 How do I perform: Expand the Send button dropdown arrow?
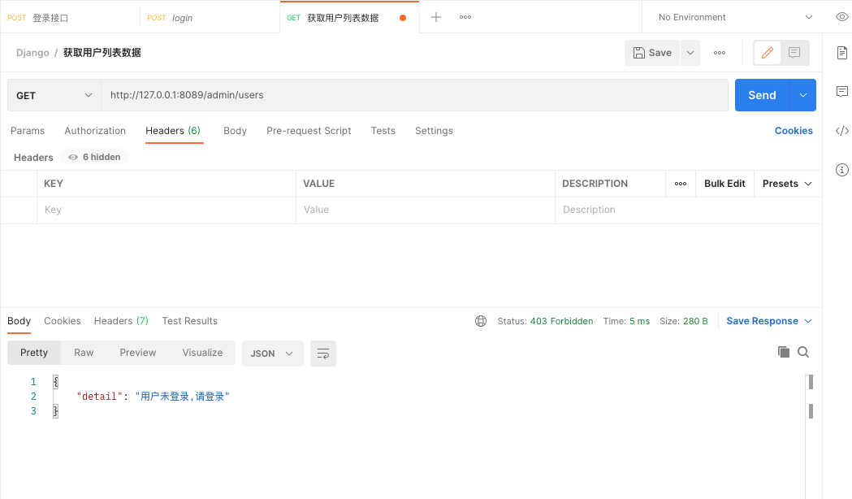pos(803,95)
